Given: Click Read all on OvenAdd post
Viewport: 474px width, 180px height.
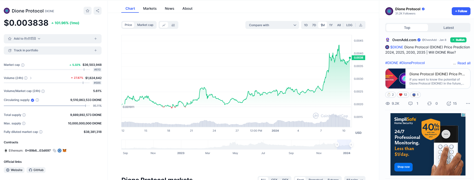Looking at the screenshot, I should tap(464, 63).
